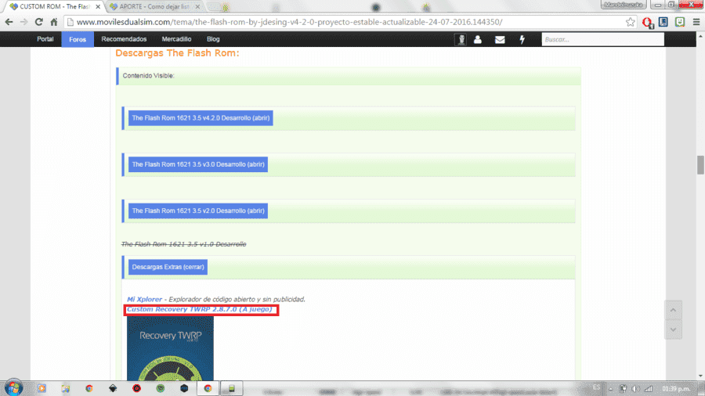This screenshot has height=396, width=705.
Task: Open the Blog menu item
Action: (x=213, y=39)
